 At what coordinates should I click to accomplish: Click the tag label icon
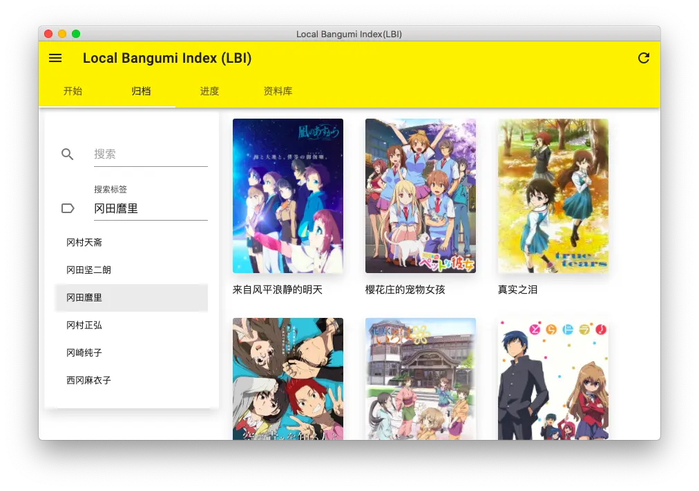[68, 208]
